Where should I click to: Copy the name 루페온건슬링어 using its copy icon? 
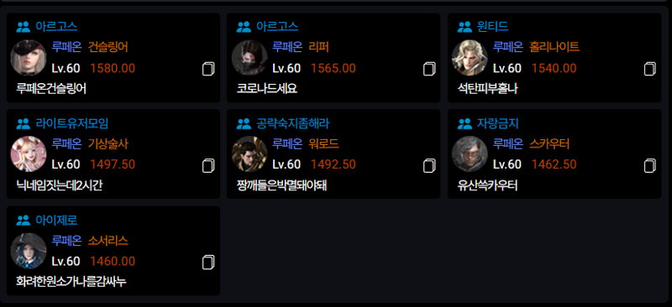point(208,69)
